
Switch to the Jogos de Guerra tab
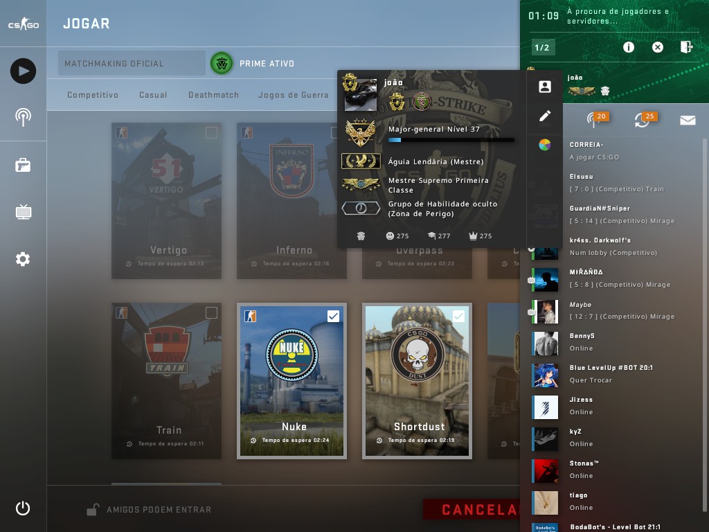click(294, 95)
